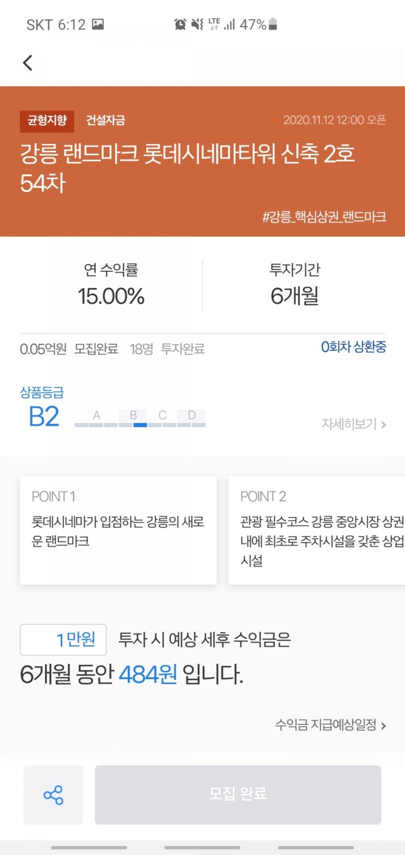
Task: Open the status bar image notification icon
Action: click(98, 24)
